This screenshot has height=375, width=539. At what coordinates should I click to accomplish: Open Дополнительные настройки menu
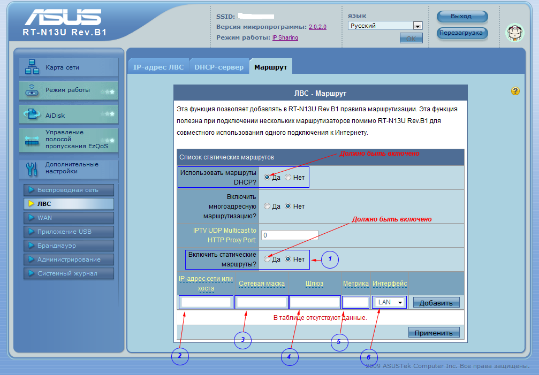click(x=69, y=169)
